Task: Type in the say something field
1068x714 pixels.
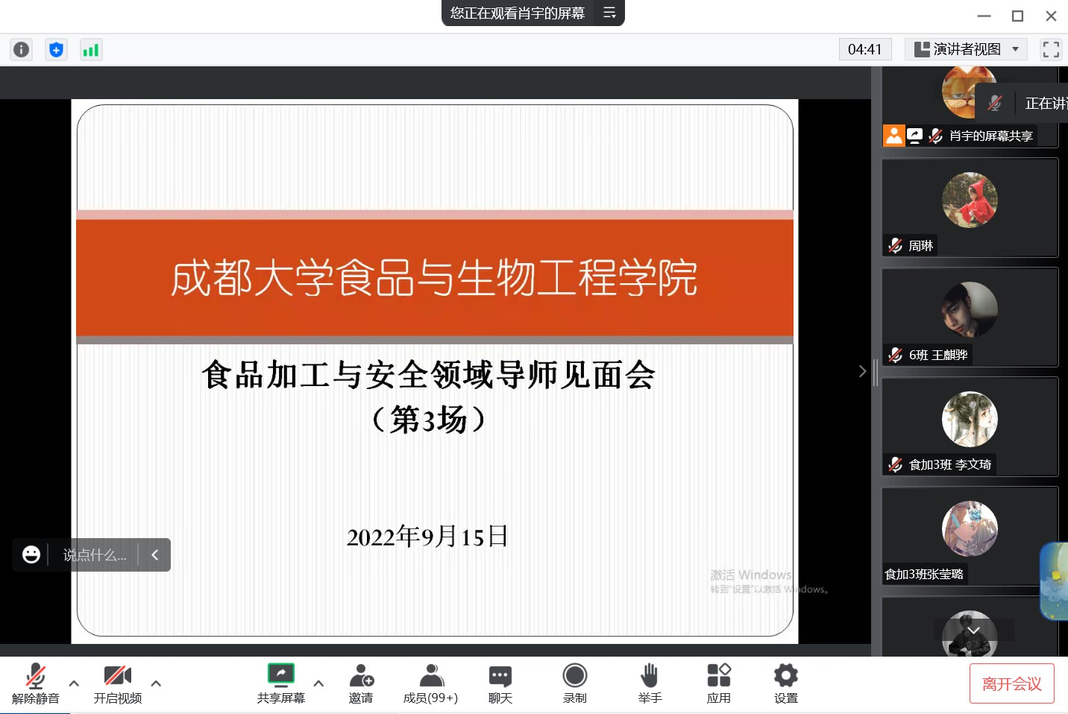Action: point(95,555)
